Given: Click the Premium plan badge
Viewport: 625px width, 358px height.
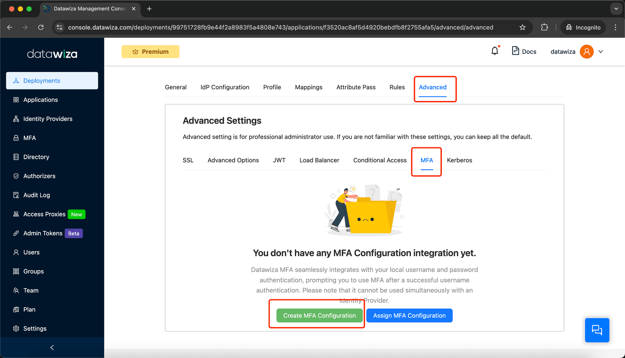Looking at the screenshot, I should 150,51.
